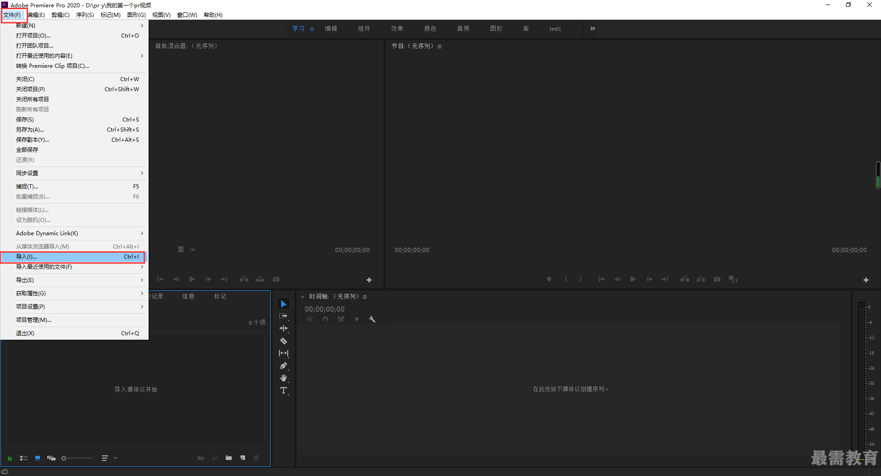The image size is (881, 476).
Task: Click the trash Clear icon in the Project panel
Action: [x=256, y=458]
